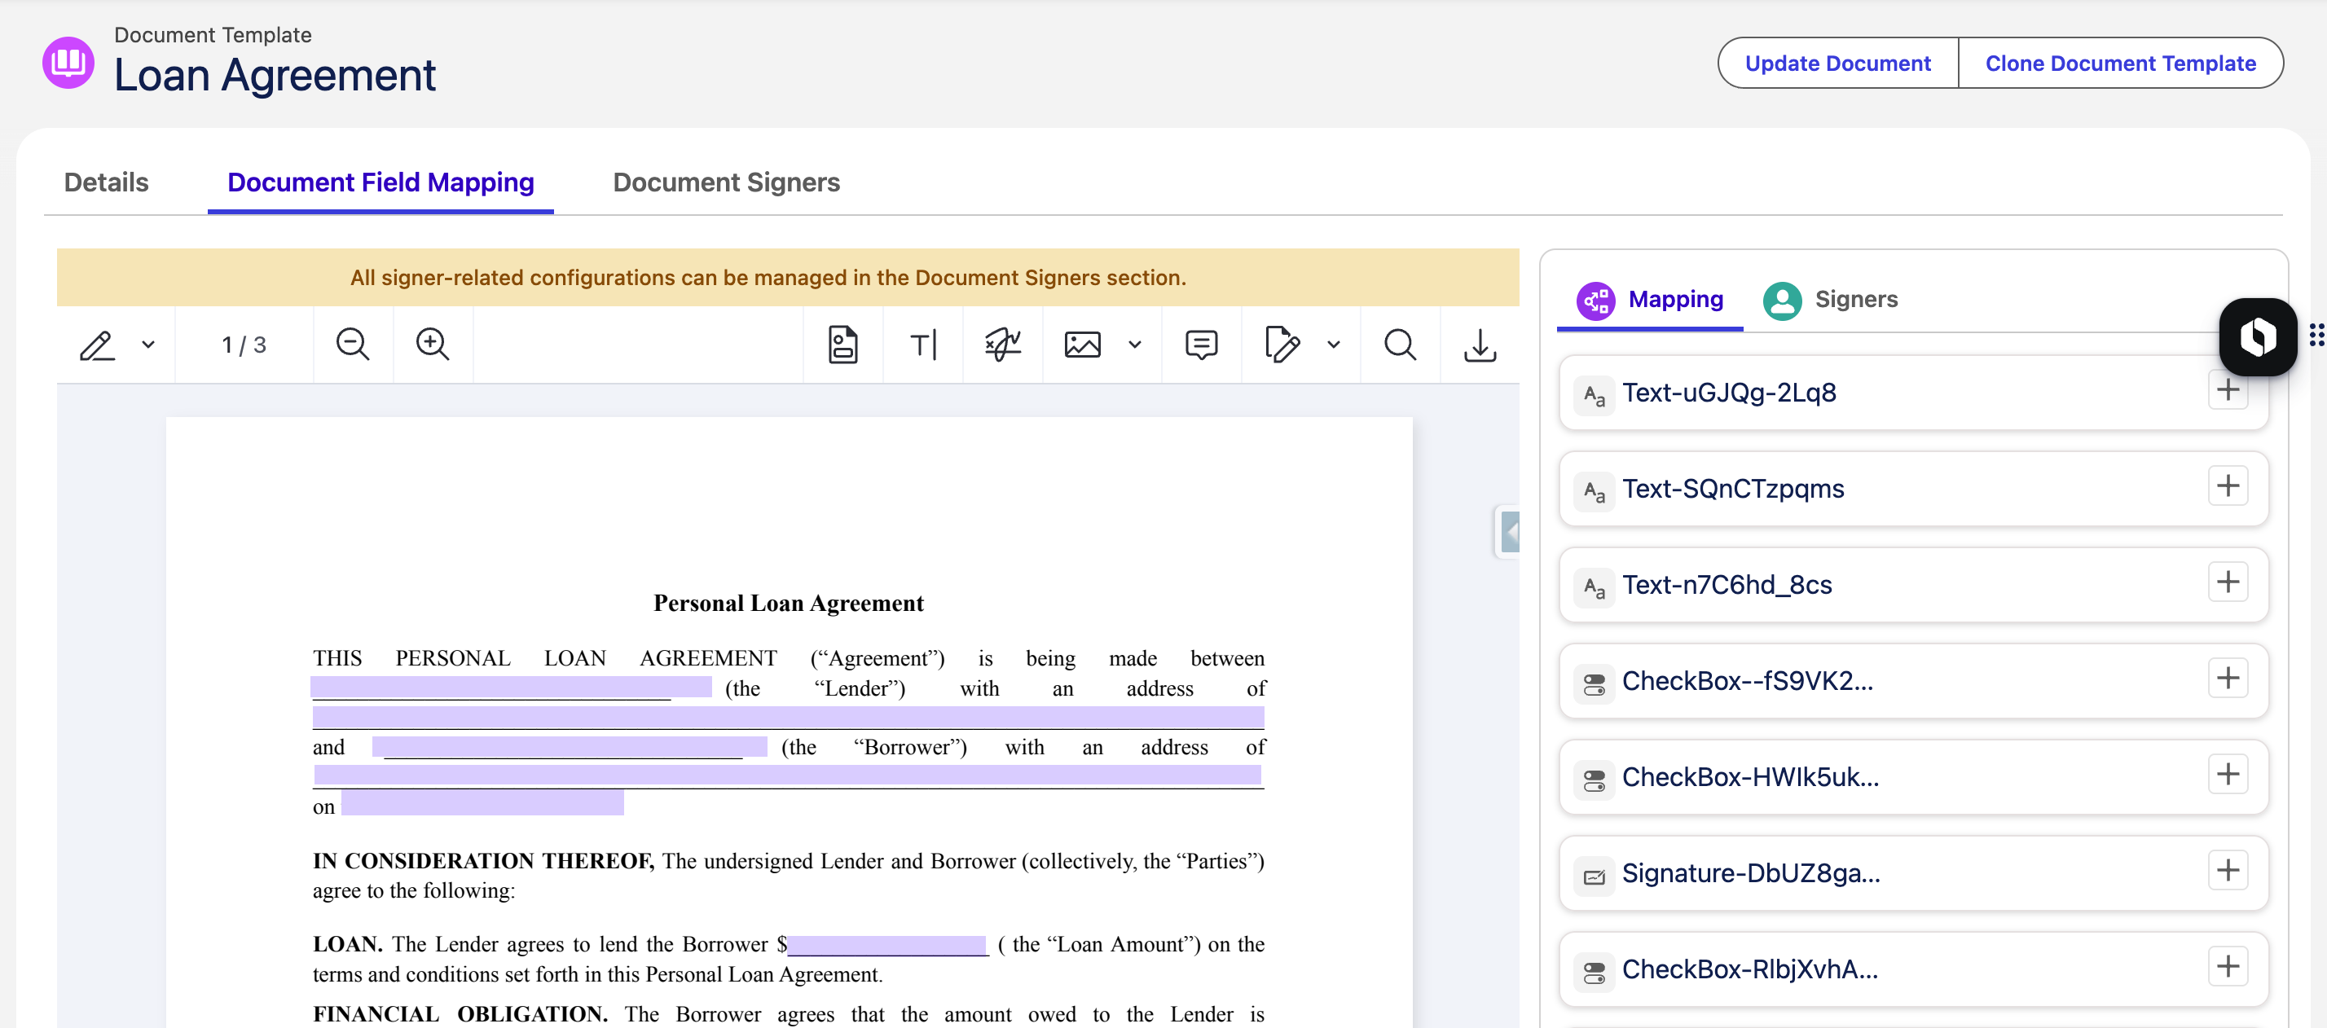Add mapping for Text-SQnCTzpqms field

(2228, 486)
